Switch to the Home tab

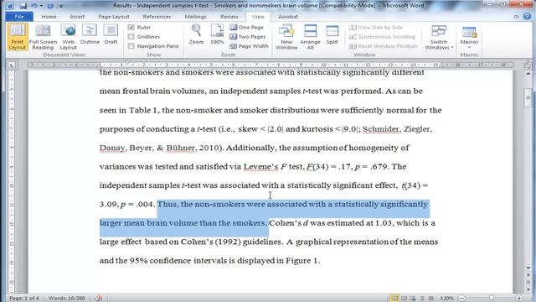tap(49, 17)
